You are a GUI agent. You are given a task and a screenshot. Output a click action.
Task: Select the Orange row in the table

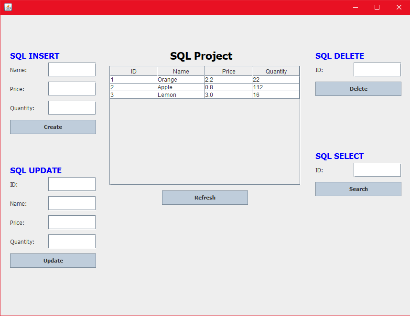tap(180, 80)
